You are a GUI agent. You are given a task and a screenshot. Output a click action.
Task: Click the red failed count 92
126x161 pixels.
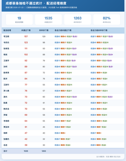[x=26, y=61]
